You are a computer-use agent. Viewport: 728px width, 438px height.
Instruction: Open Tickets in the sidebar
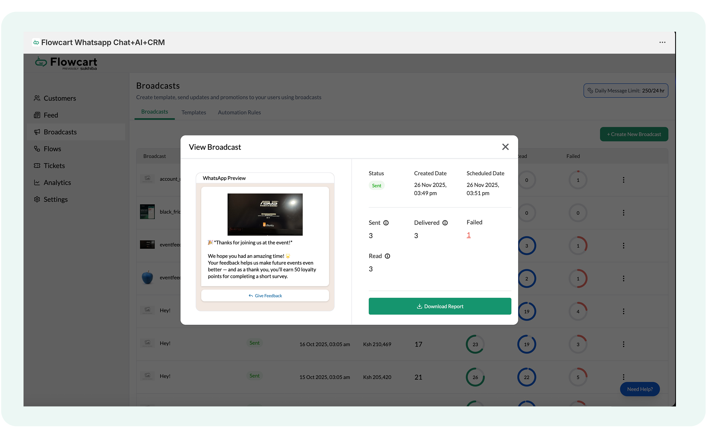pos(54,166)
